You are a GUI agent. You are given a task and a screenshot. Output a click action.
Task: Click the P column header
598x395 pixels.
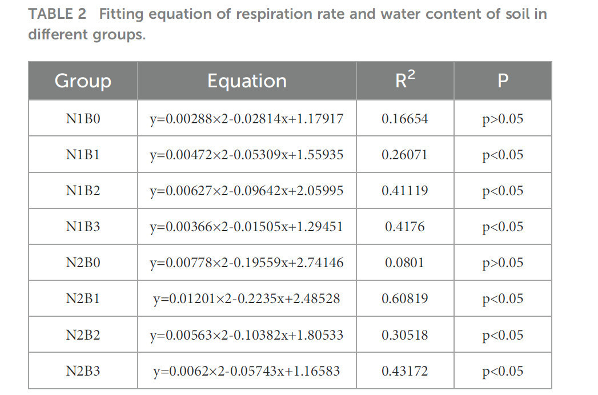(x=503, y=81)
